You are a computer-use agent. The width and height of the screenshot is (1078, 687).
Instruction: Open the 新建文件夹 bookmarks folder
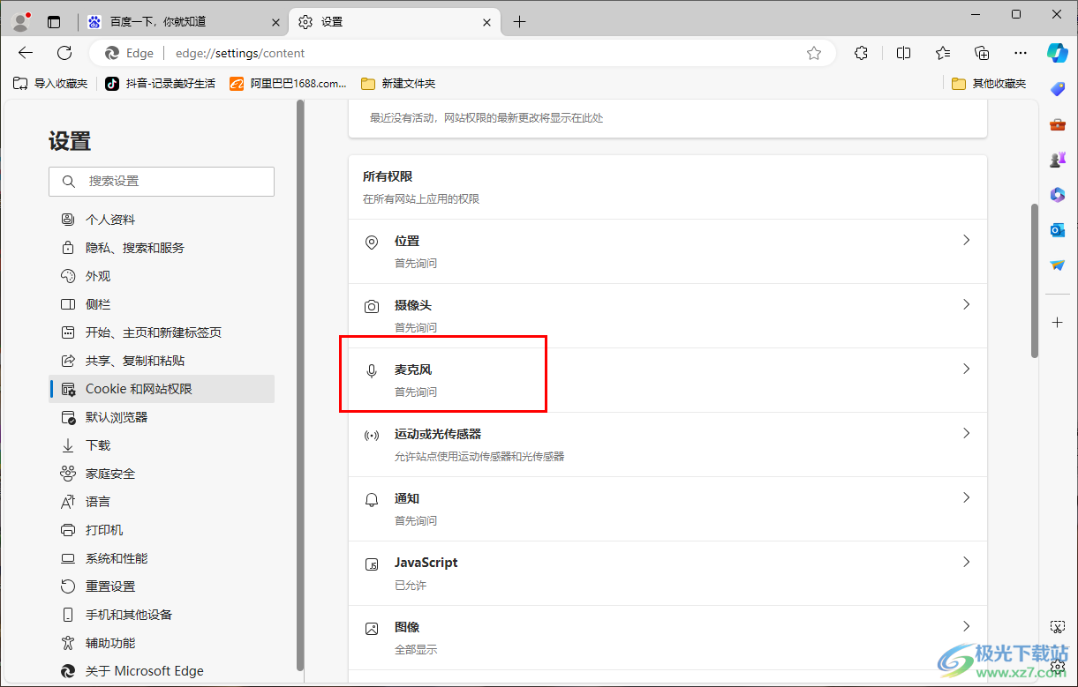[398, 84]
